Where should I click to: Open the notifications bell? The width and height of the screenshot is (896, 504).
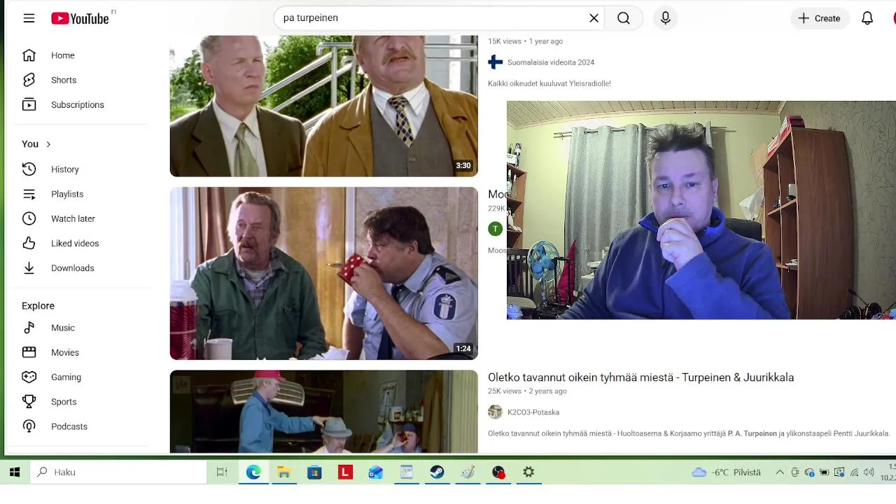pyautogui.click(x=867, y=18)
